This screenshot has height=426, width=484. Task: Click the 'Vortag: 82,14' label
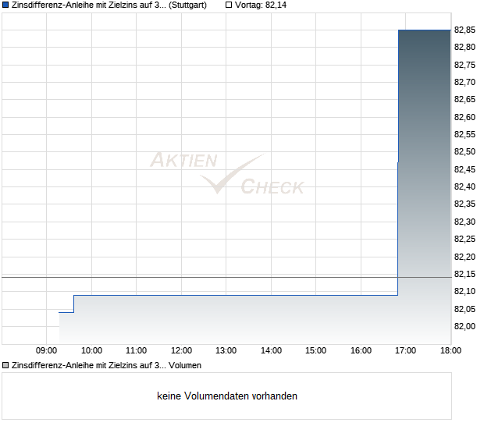click(261, 5)
